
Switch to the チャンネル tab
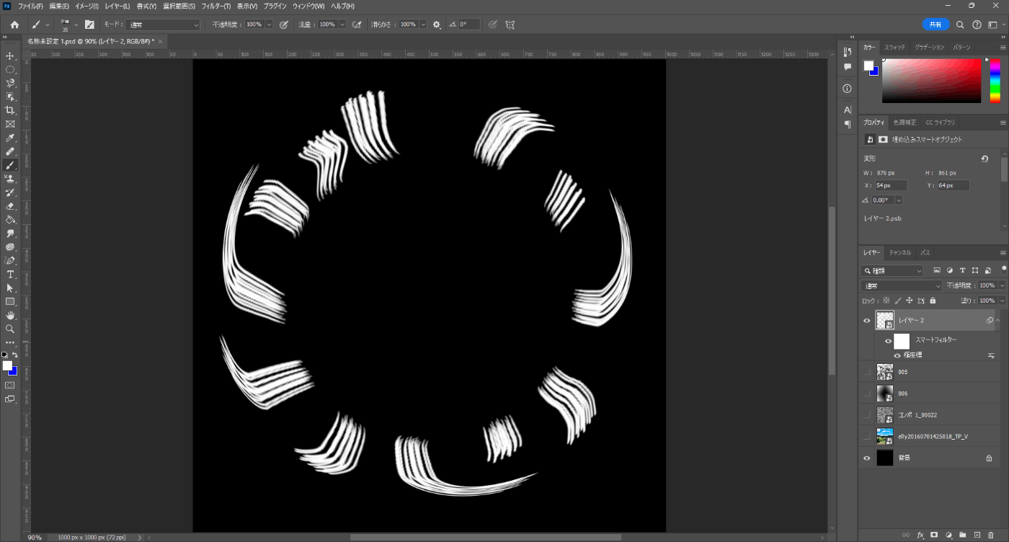point(899,253)
